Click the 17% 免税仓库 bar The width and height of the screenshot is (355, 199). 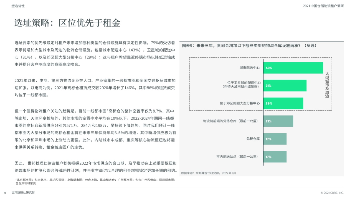coord(275,139)
